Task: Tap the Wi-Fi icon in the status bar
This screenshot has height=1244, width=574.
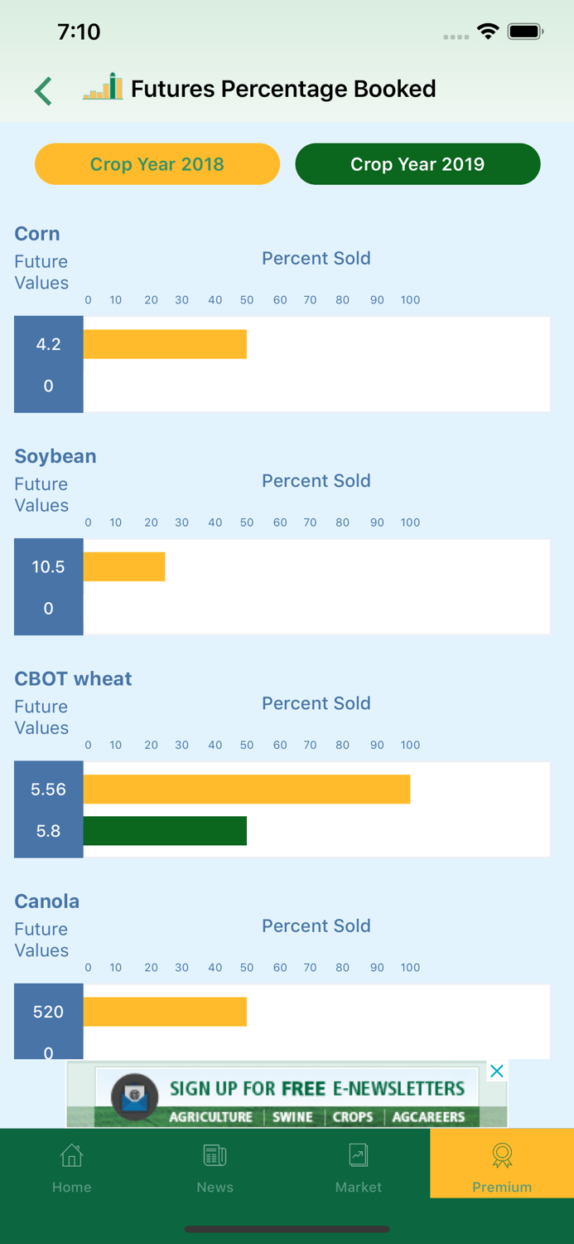Action: pyautogui.click(x=487, y=31)
